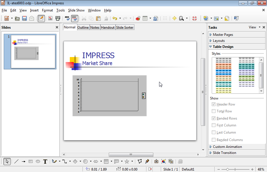
Task: Close the Tasks panel
Action: click(264, 27)
